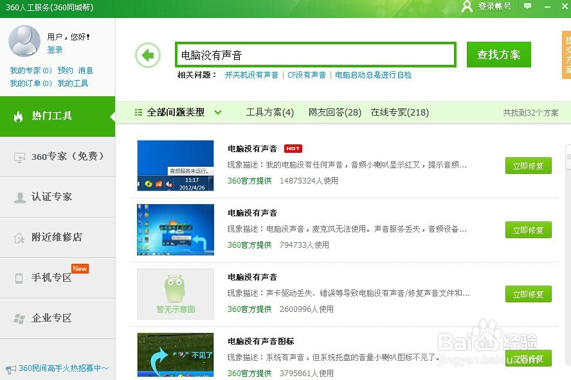Image resolution: width=571 pixels, height=380 pixels.
Task: Click 立即修复 for the 794733人使用 solution
Action: pyautogui.click(x=528, y=230)
